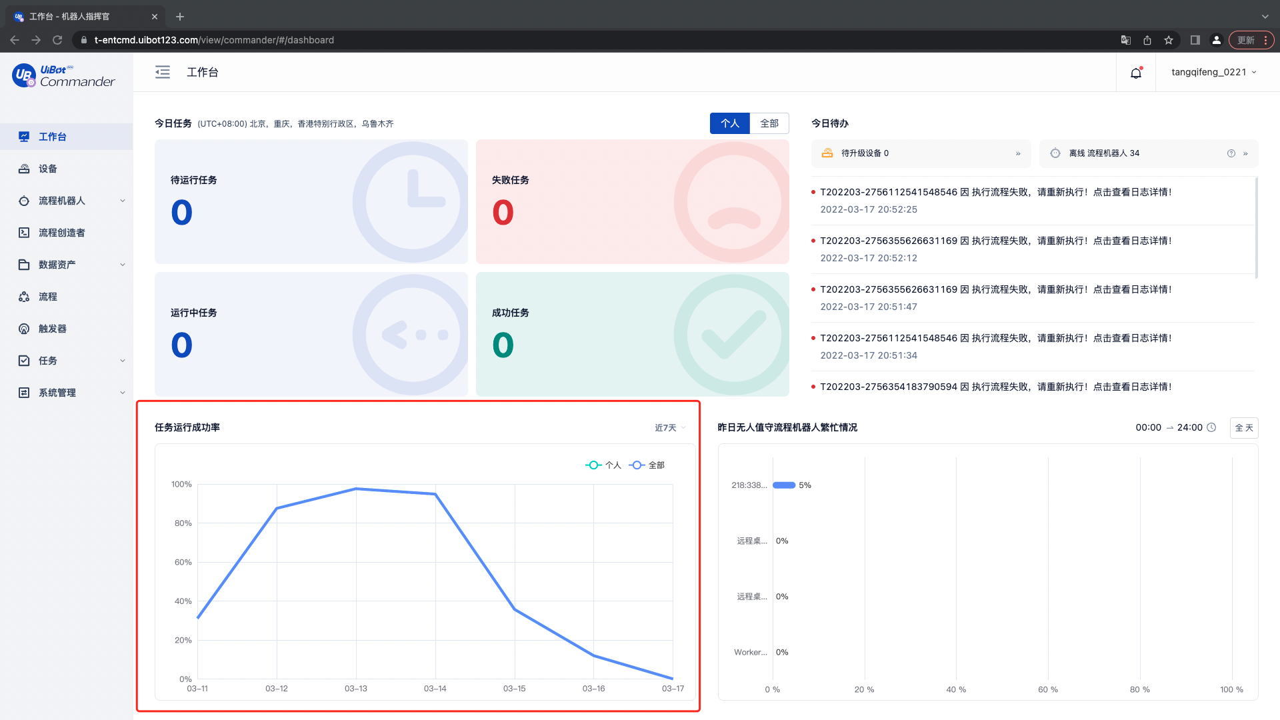Open the failure notice dated 2022-03-17 20:52:12
This screenshot has width=1280, height=720.
tap(1032, 249)
